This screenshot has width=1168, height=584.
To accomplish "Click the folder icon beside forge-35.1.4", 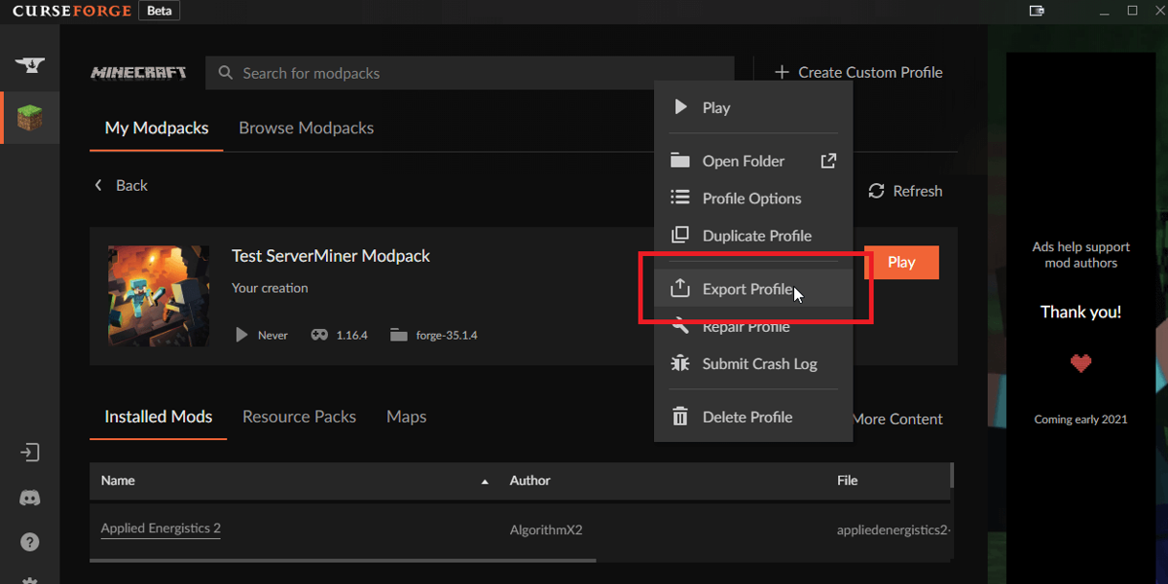I will click(398, 335).
